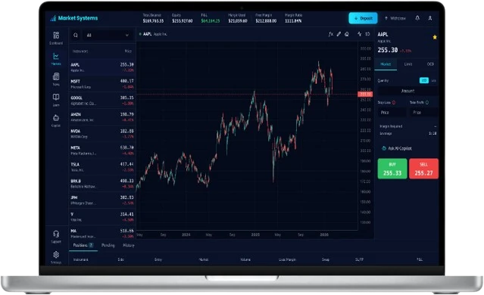The width and height of the screenshot is (484, 295).
Task: Click Ask AI Copilot link
Action: 397,148
